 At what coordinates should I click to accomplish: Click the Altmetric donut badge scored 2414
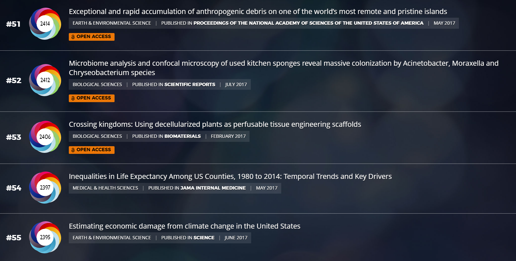[x=45, y=24]
